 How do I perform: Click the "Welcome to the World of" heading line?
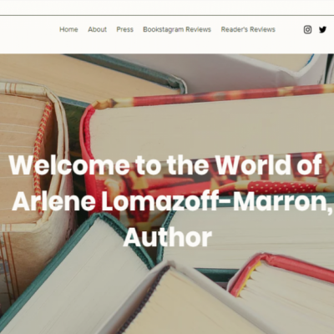165,164
